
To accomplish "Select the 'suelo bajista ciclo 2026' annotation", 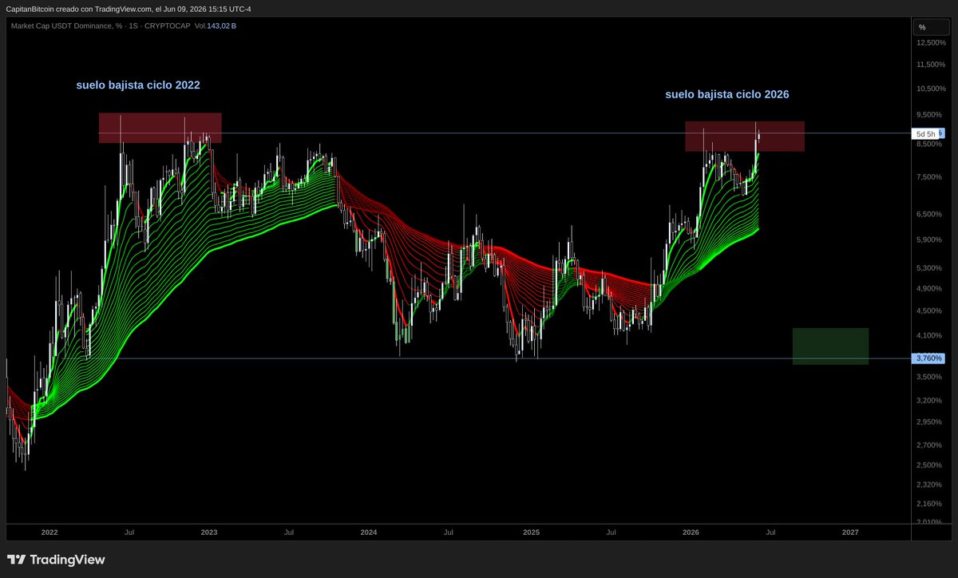I will pos(727,94).
